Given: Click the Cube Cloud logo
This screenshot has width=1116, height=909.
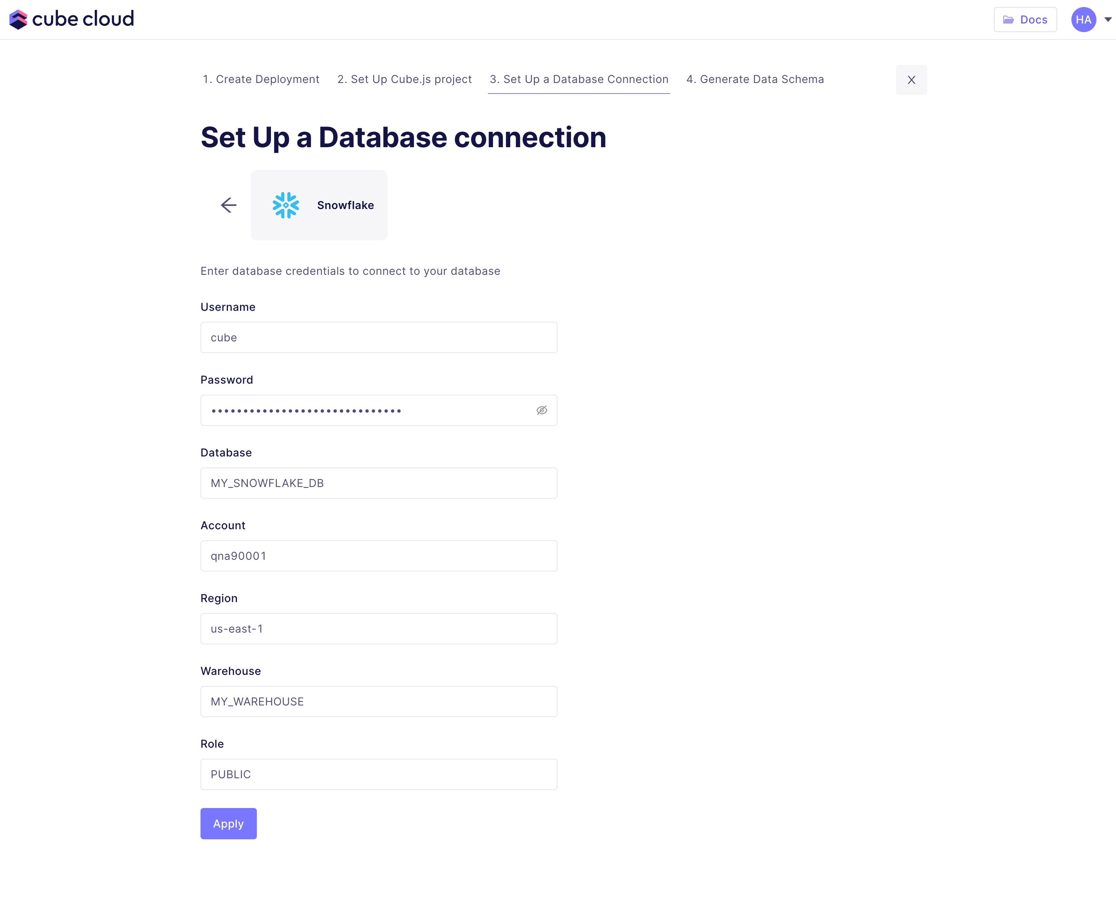Looking at the screenshot, I should (x=72, y=19).
